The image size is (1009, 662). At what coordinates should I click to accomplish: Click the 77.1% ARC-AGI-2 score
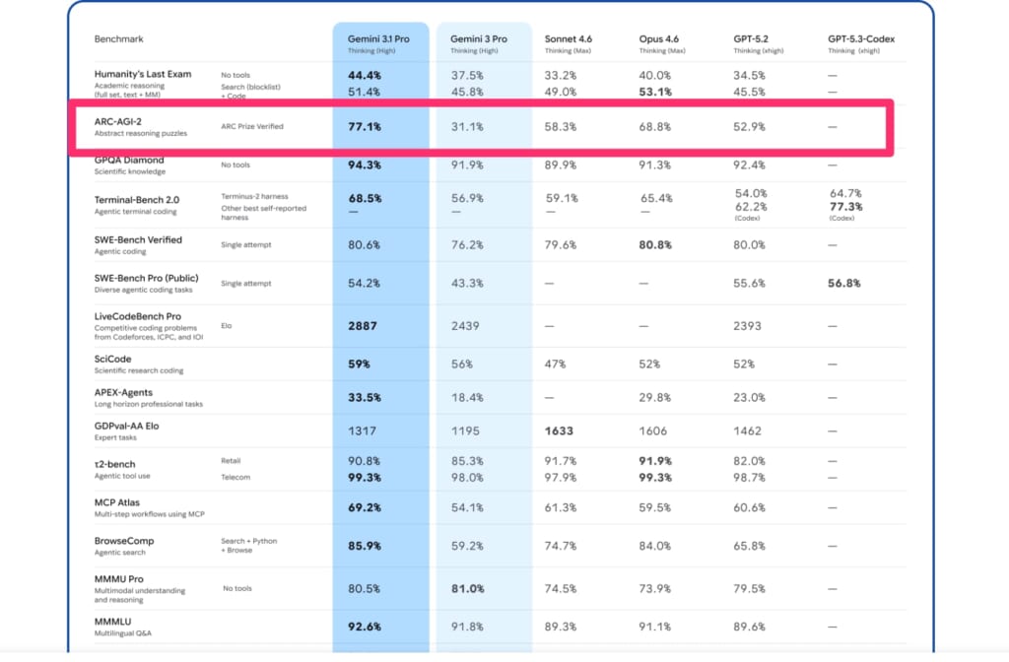tap(364, 127)
